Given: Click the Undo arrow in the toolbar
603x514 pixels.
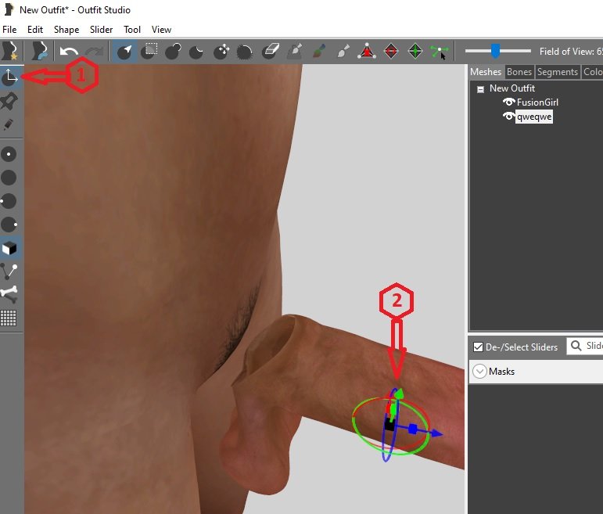Looking at the screenshot, I should pos(69,52).
